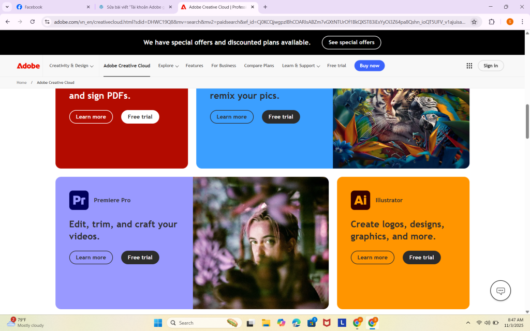Expand the Creativity & Design dropdown

[71, 66]
